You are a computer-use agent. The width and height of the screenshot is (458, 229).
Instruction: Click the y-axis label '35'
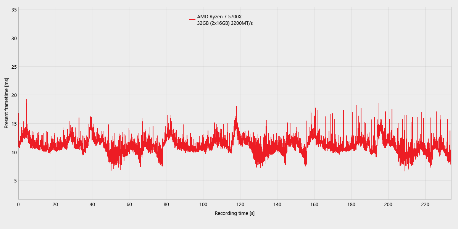pos(14,10)
